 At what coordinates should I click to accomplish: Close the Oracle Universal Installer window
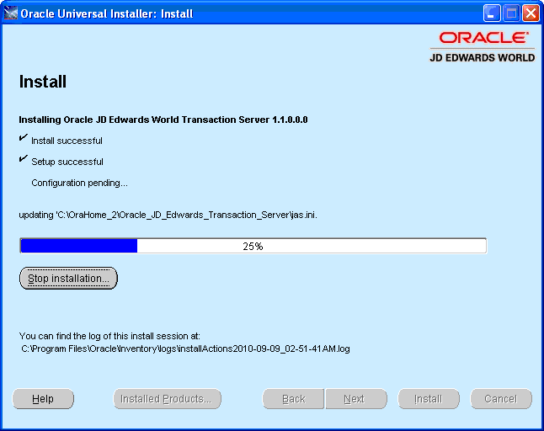531,13
